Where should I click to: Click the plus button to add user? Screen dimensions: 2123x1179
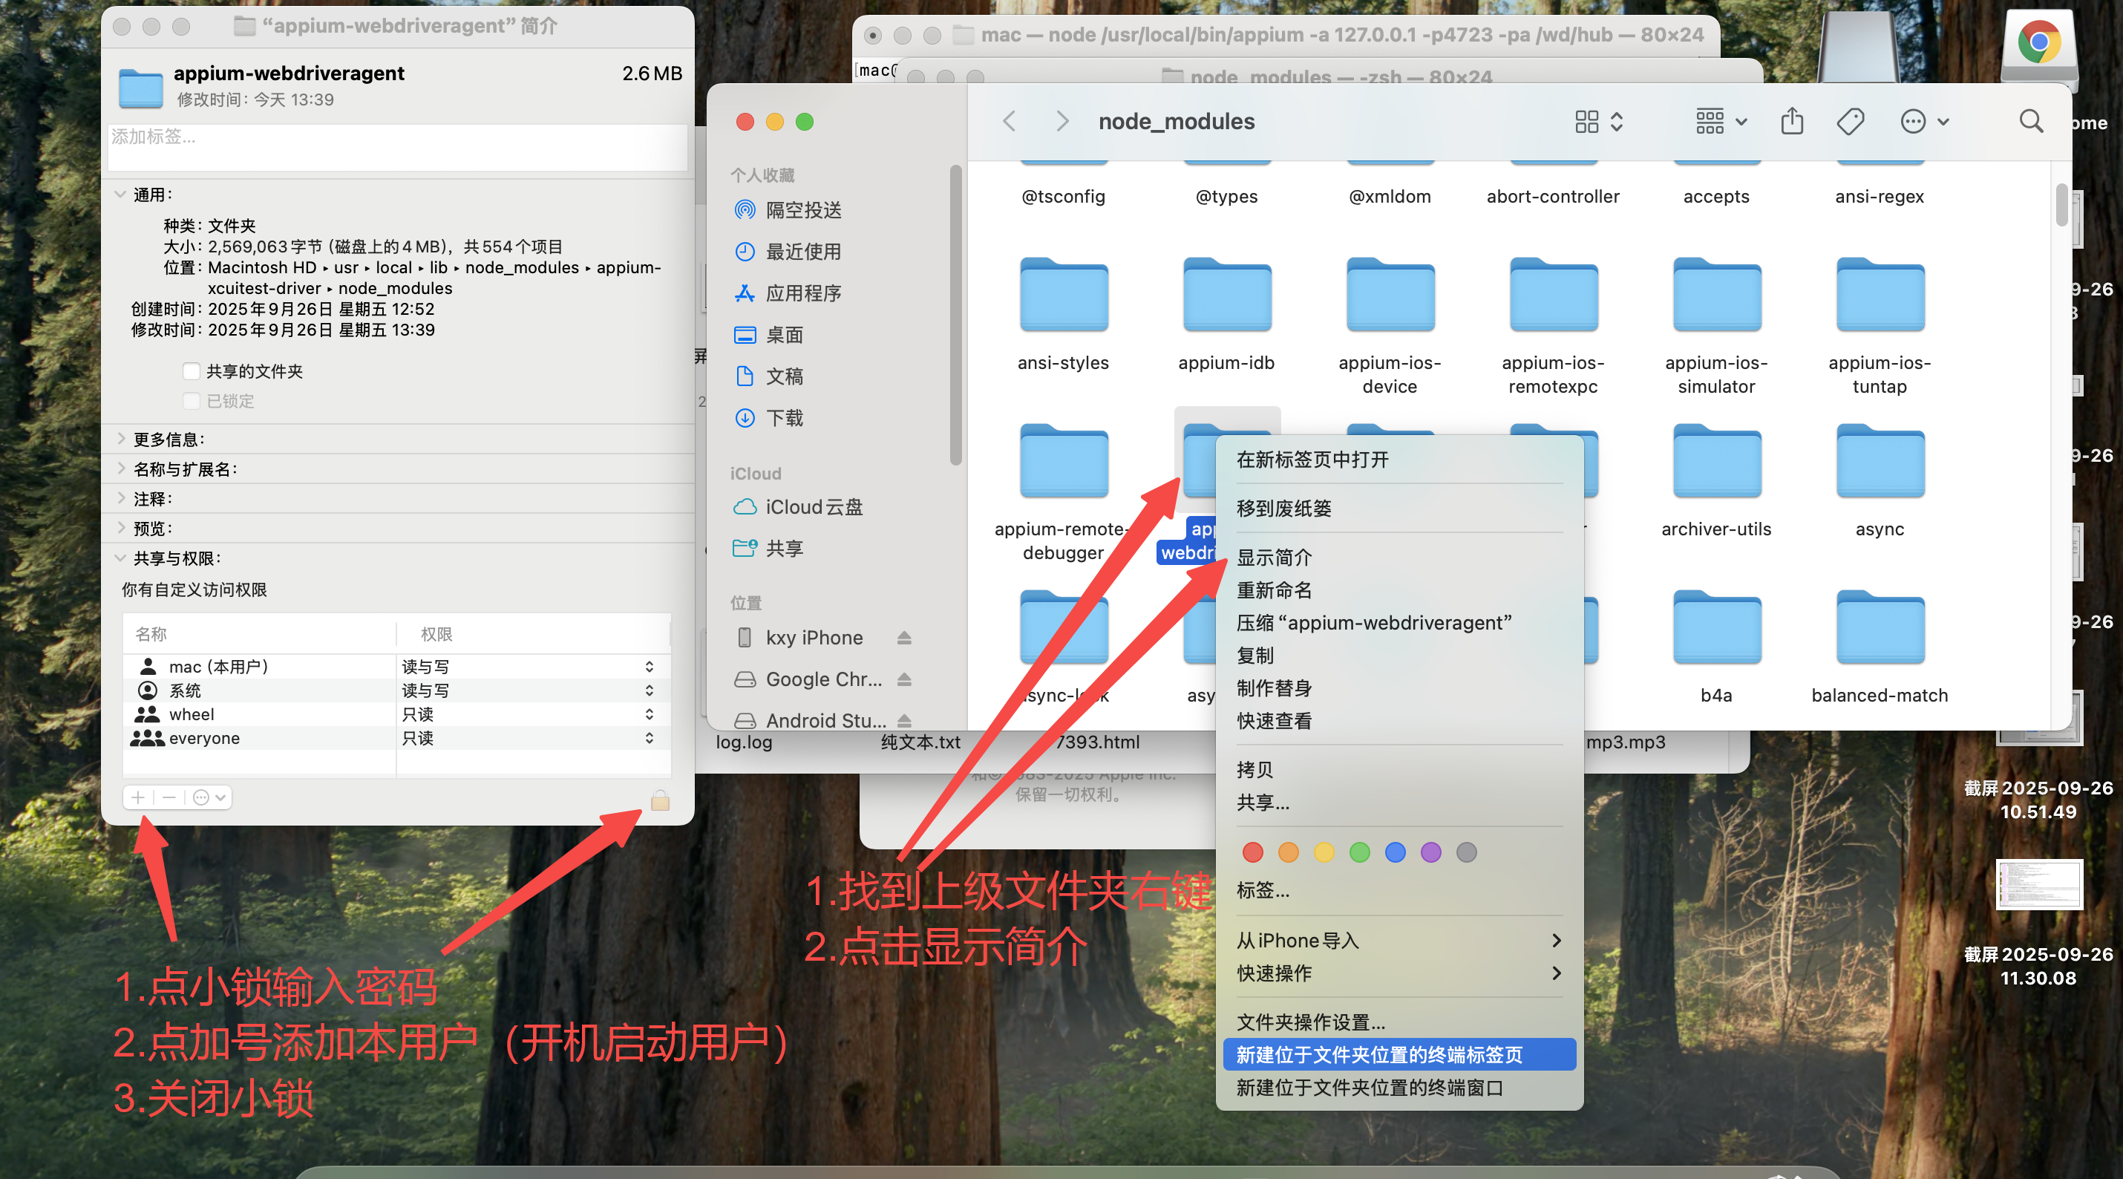(139, 797)
